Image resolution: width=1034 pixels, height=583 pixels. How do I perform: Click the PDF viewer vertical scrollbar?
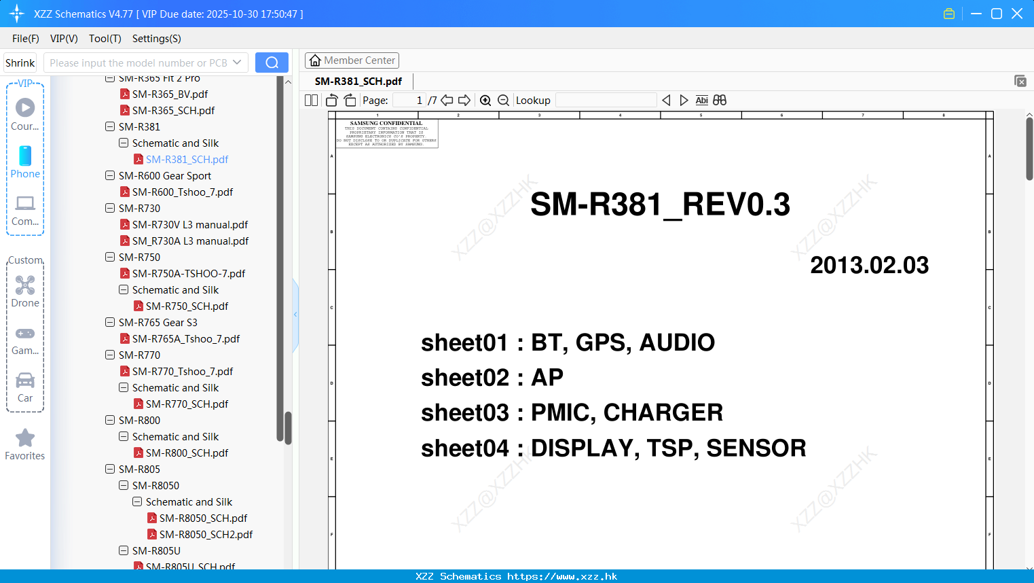(x=1029, y=148)
